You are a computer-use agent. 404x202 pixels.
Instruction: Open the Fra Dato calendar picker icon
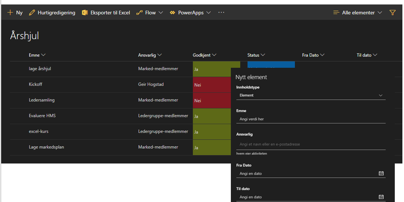(x=381, y=173)
